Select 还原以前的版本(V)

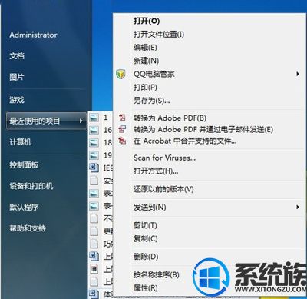point(163,189)
